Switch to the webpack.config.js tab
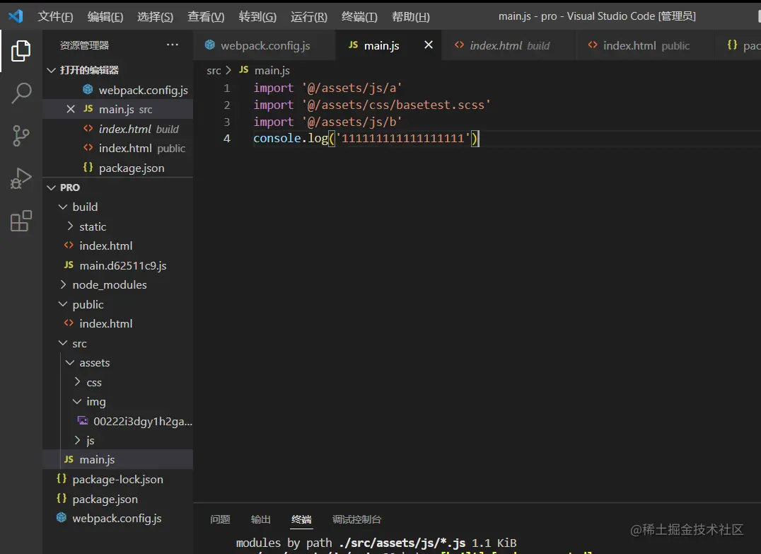This screenshot has width=761, height=554. pos(265,45)
